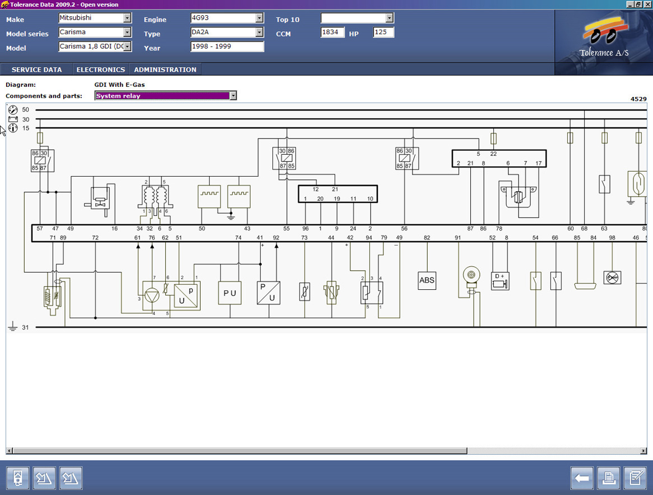Viewport: 653px width, 495px height.
Task: Click the Tolerance A/S logo
Action: click(x=603, y=39)
